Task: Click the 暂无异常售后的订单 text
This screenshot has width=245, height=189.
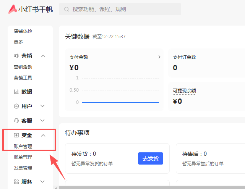Action: point(203,164)
